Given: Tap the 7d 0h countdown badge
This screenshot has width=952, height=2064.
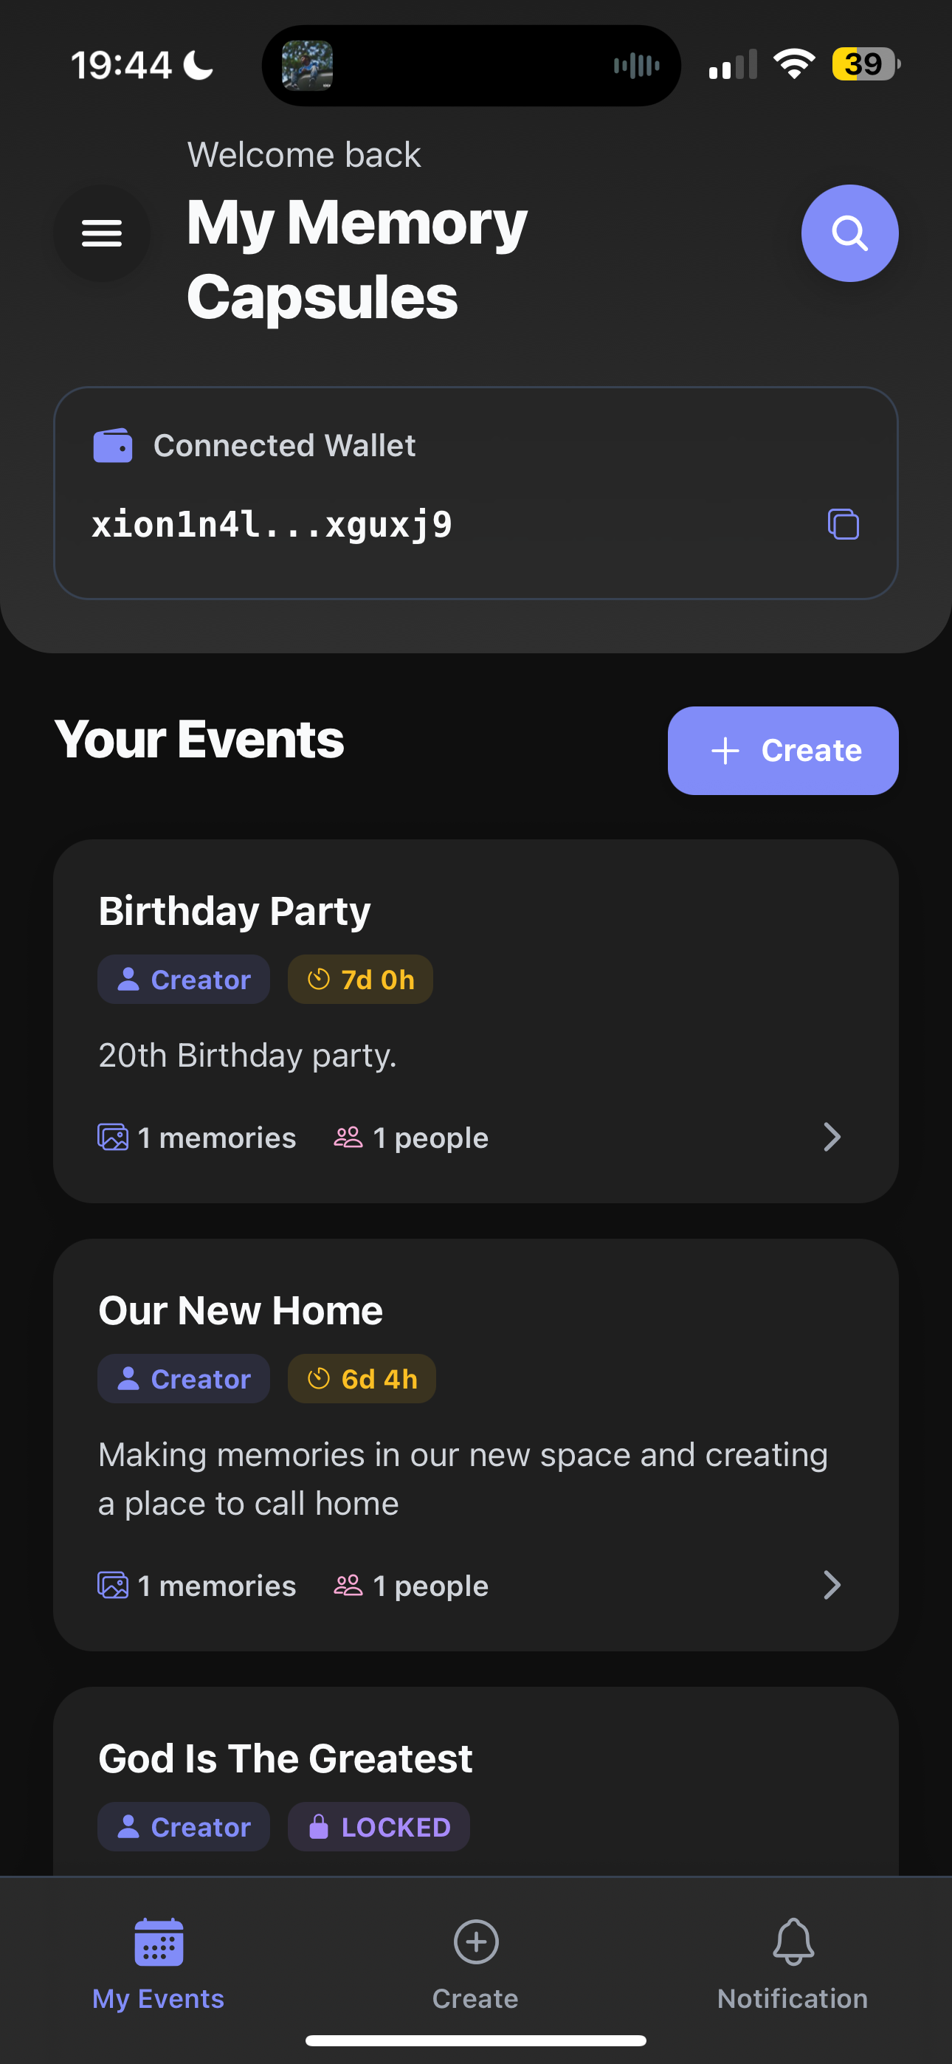Looking at the screenshot, I should point(361,979).
